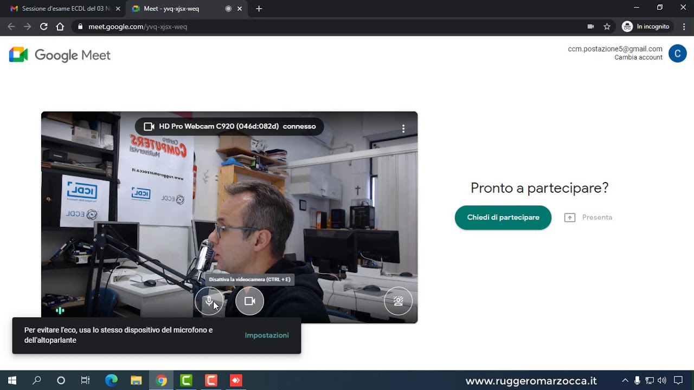
Task: Click the Cambia account link
Action: click(638, 57)
